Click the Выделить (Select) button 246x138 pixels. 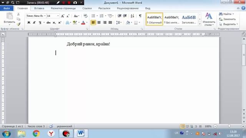click(228, 24)
